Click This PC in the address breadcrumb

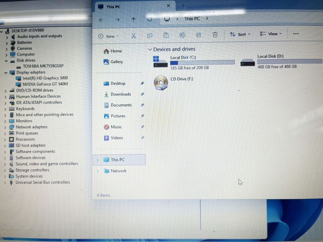(x=192, y=19)
